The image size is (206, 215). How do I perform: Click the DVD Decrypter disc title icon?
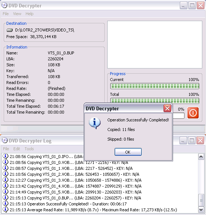(4, 6)
